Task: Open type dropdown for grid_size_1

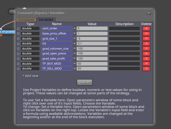Action: tap(30, 38)
